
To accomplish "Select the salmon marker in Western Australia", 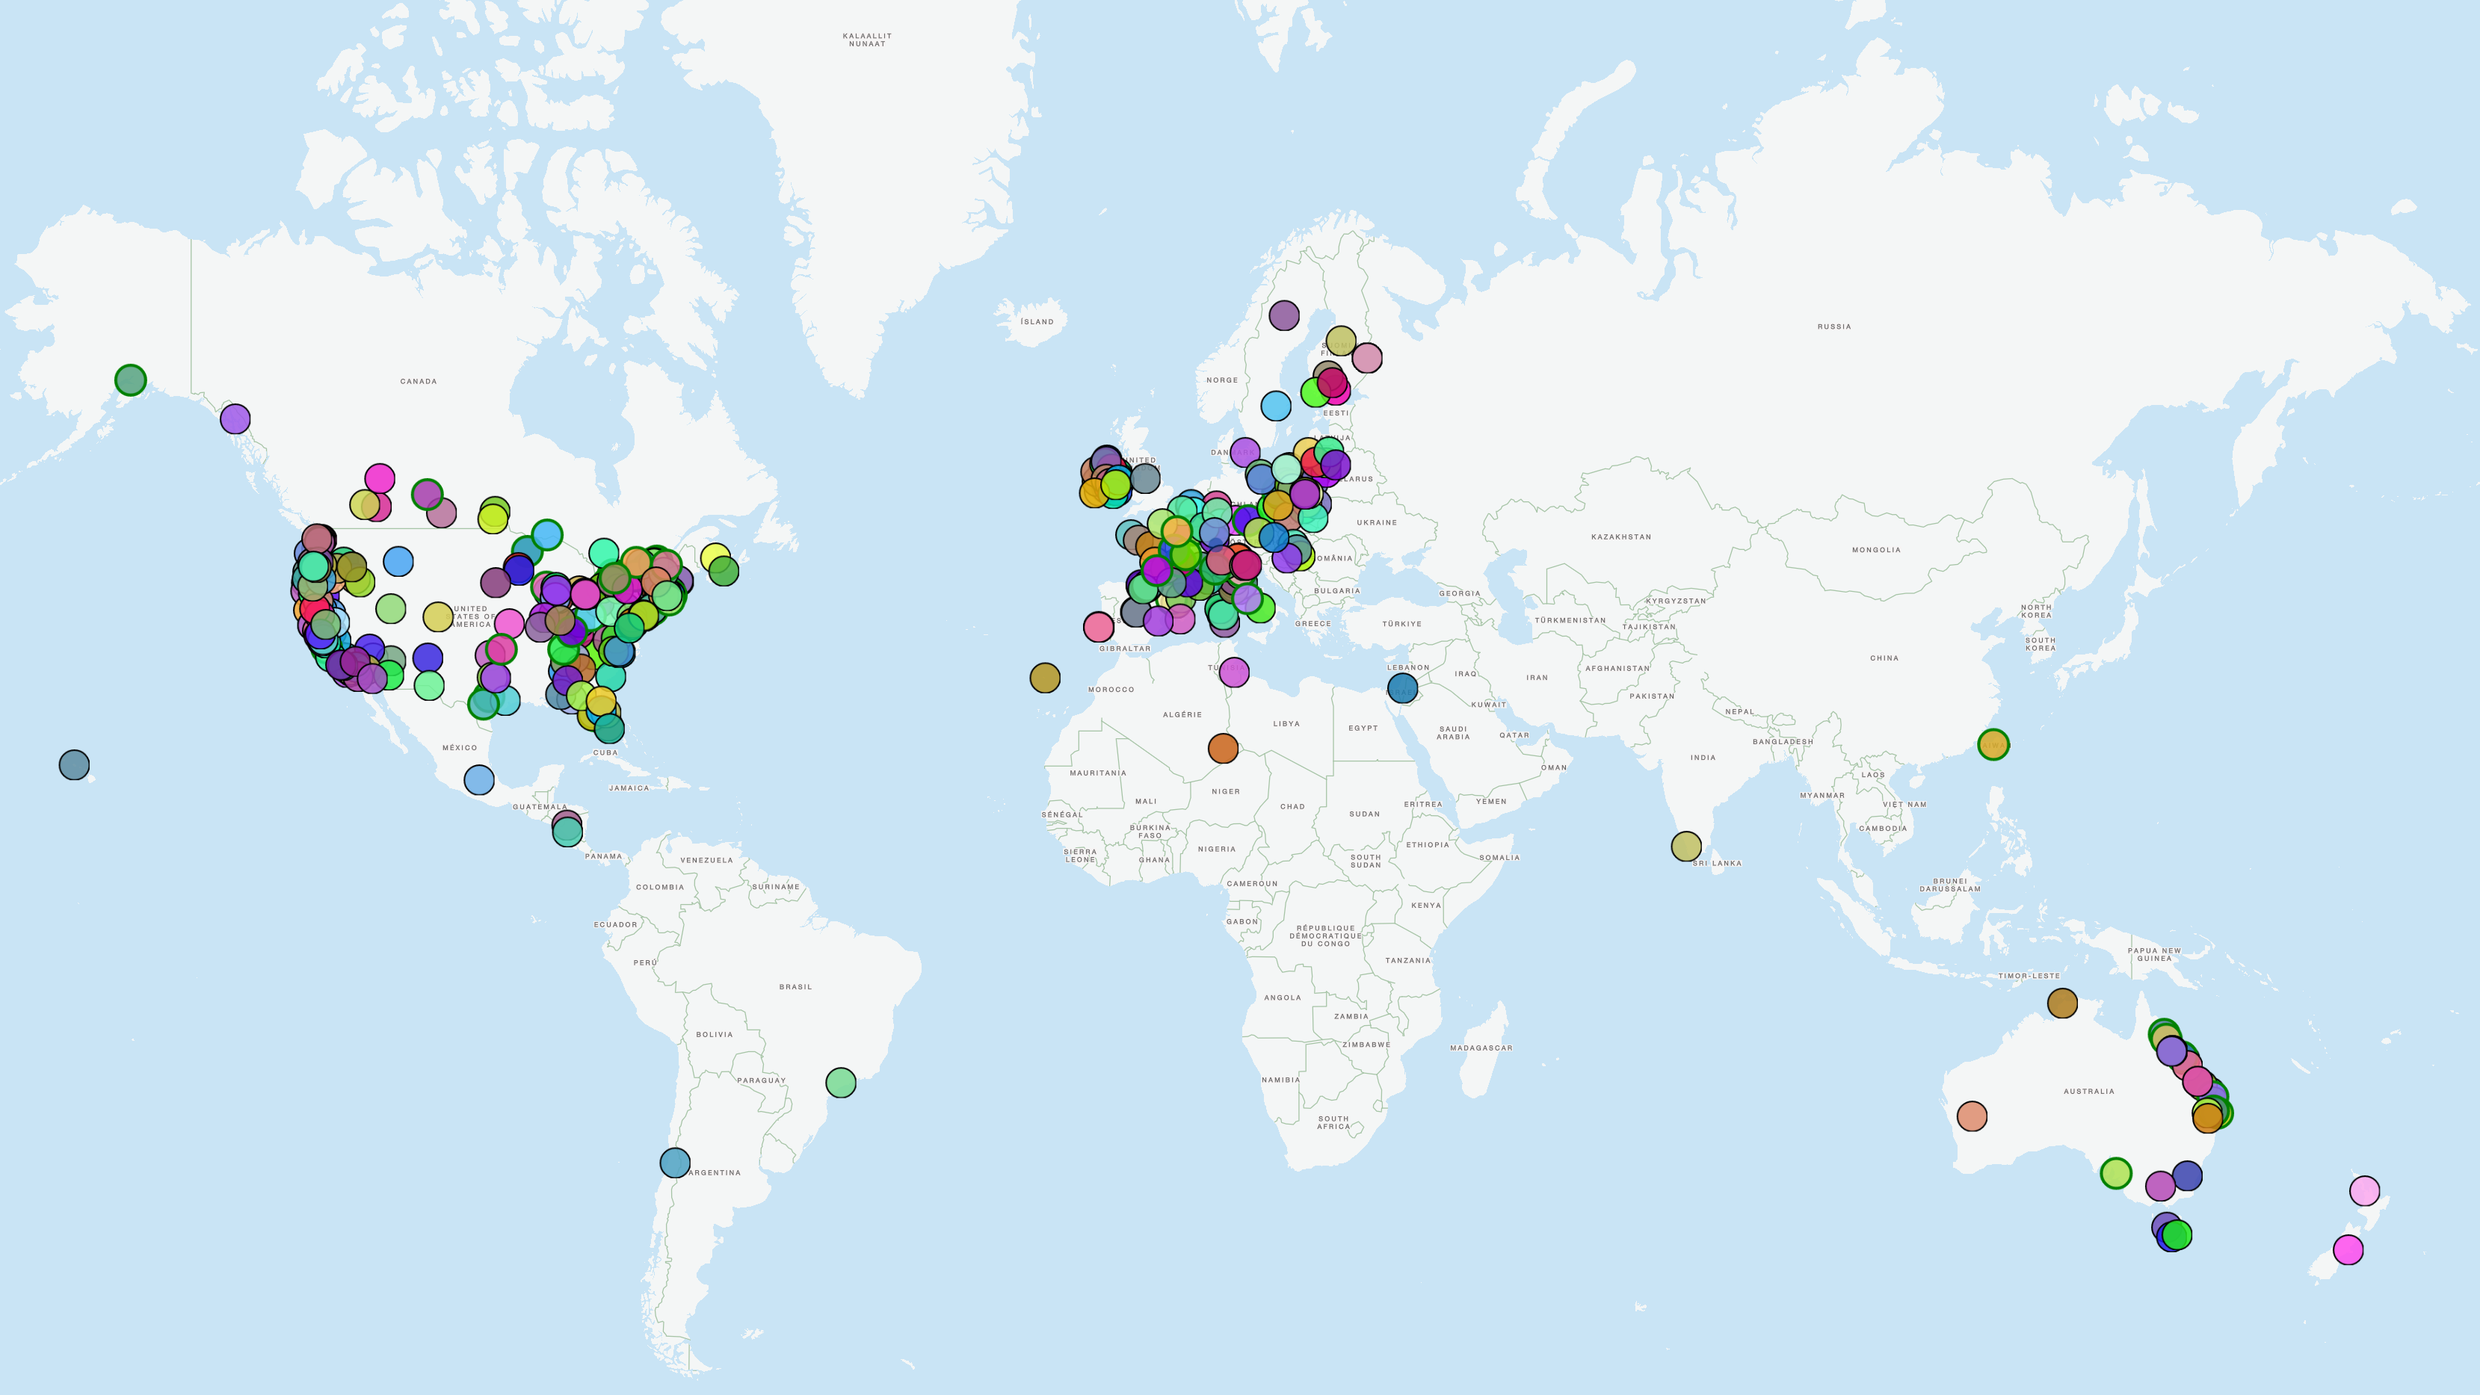I will (1972, 1116).
